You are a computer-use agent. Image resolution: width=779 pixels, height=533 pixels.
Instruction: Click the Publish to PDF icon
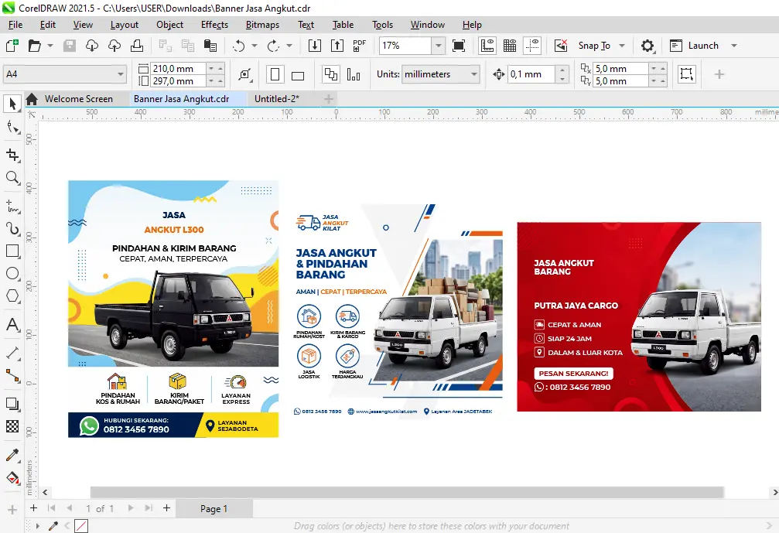(359, 46)
